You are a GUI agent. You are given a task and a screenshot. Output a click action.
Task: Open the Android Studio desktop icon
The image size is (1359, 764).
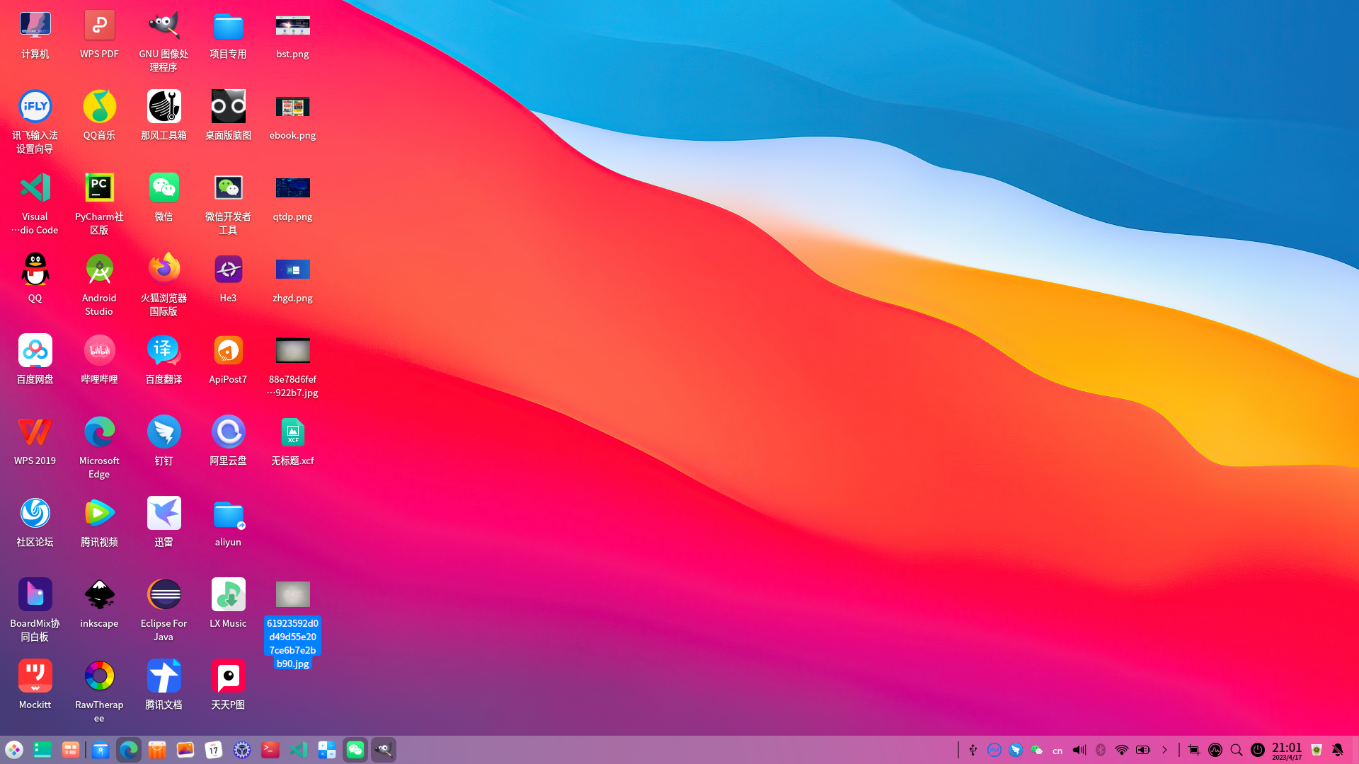[99, 270]
